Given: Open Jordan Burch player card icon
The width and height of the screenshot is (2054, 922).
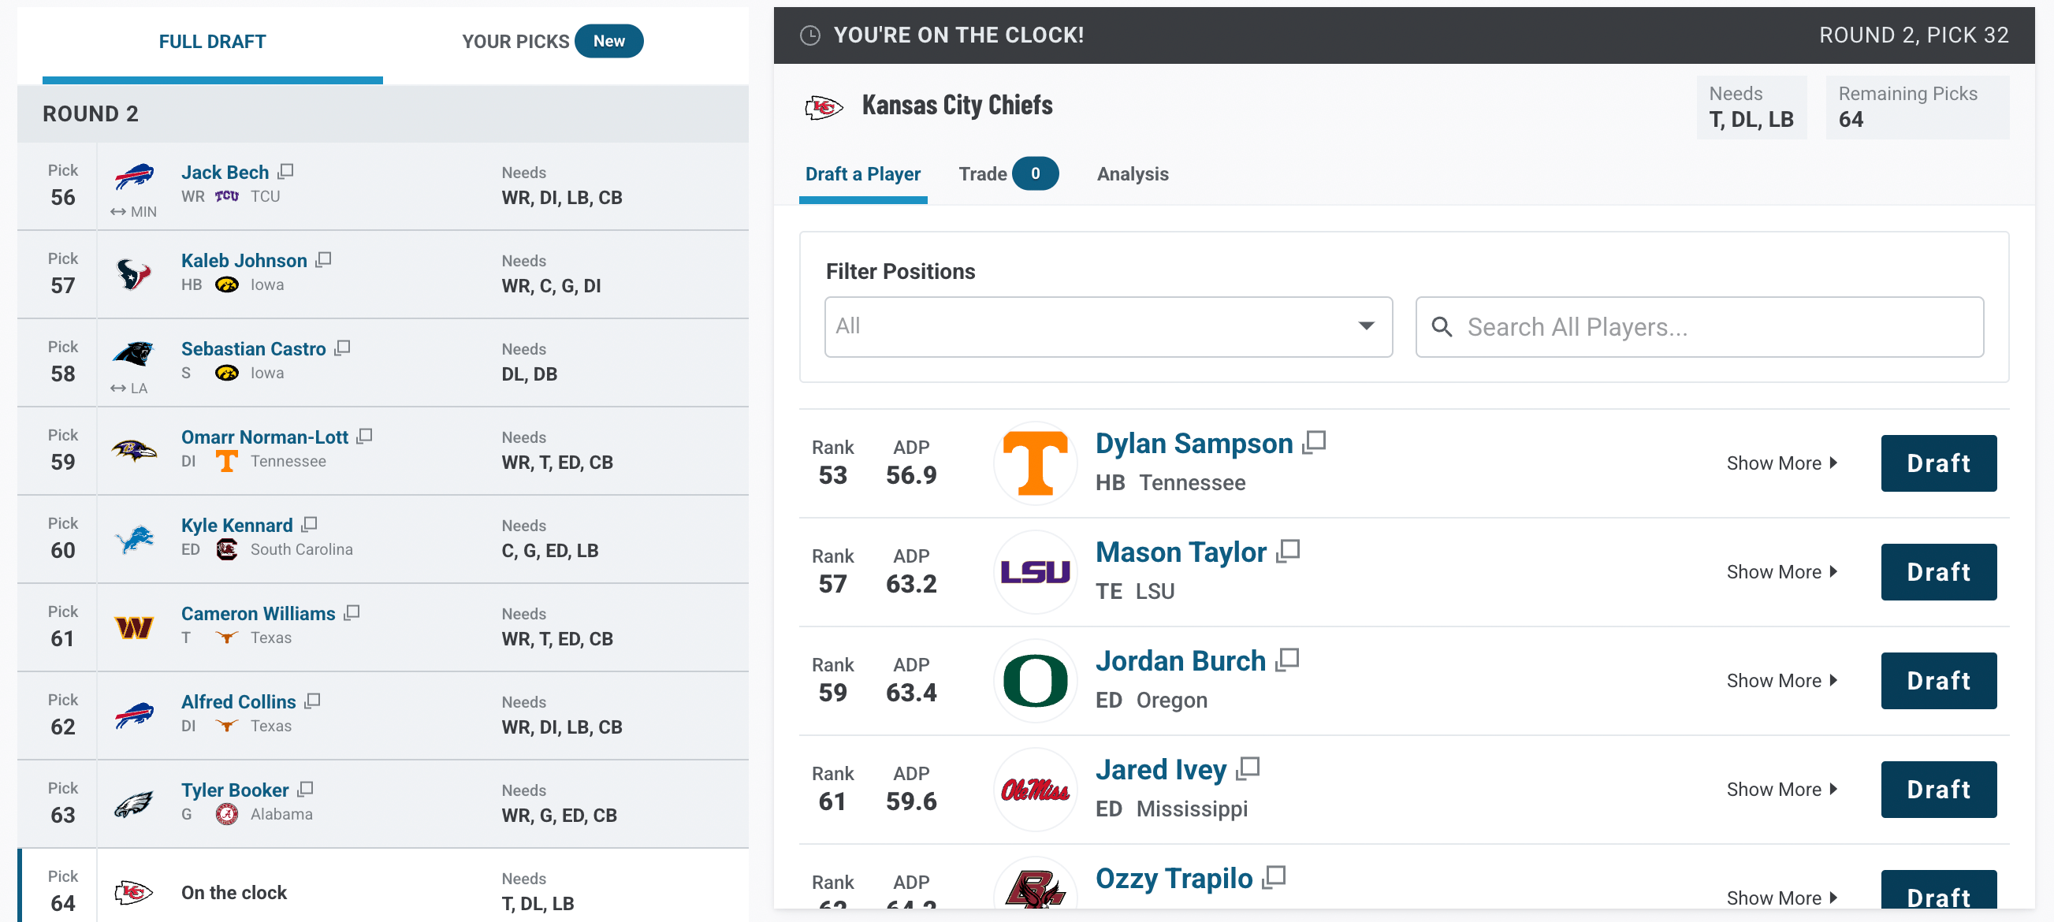Looking at the screenshot, I should pyautogui.click(x=1287, y=660).
